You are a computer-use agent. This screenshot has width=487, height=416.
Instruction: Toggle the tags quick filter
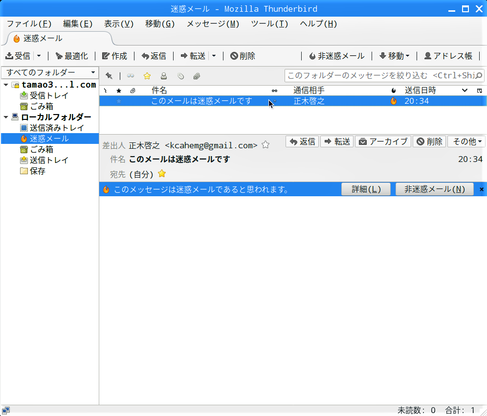point(180,76)
